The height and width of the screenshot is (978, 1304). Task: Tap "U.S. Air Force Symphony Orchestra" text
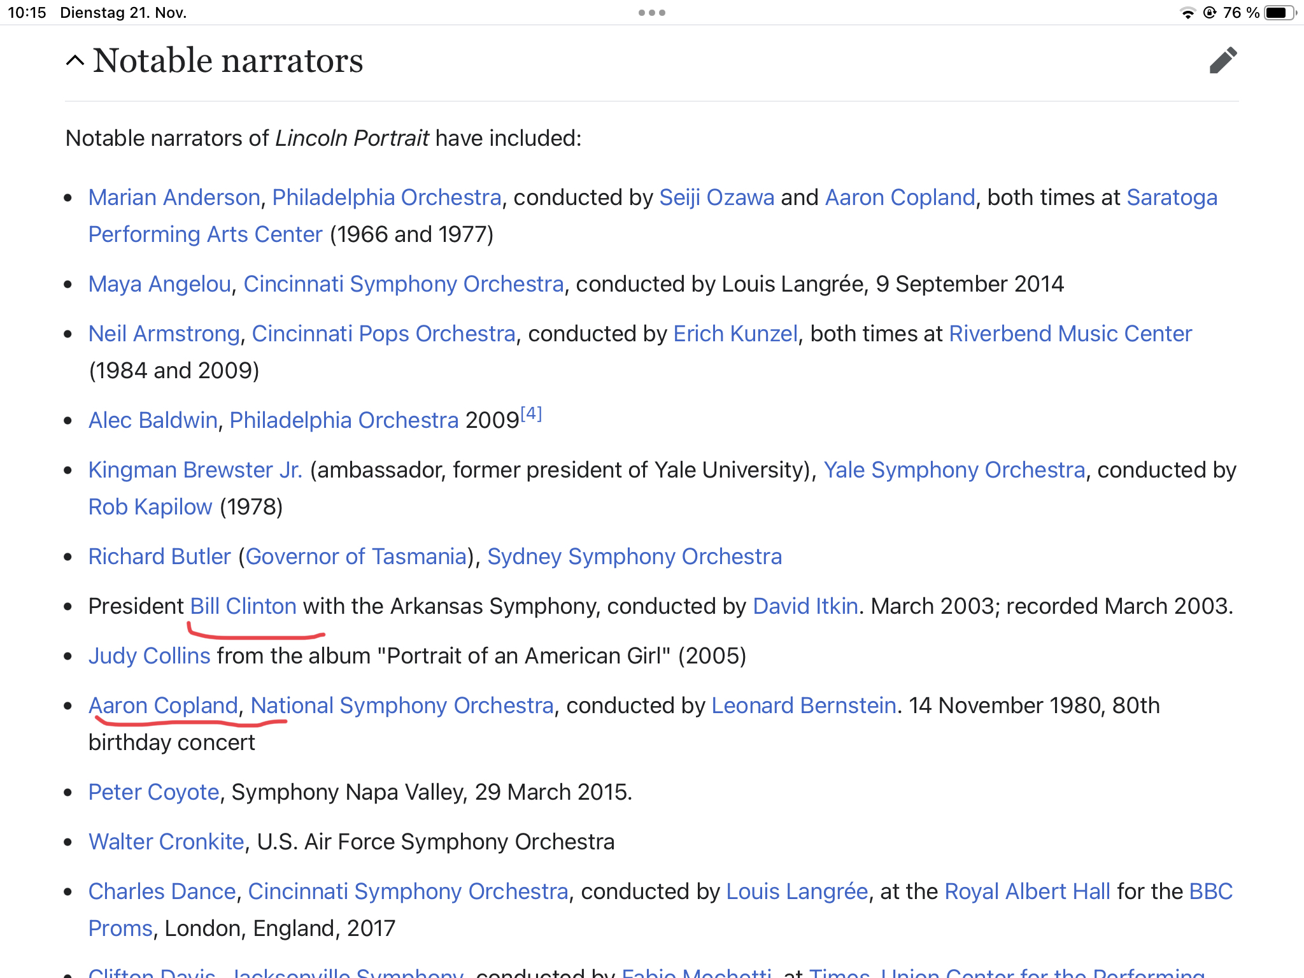(x=436, y=842)
